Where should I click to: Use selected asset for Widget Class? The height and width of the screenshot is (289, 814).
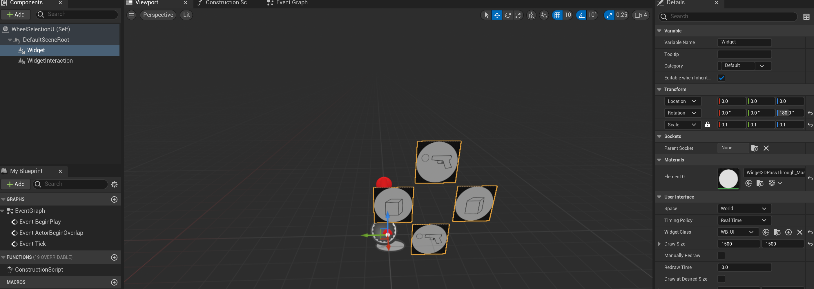point(765,232)
